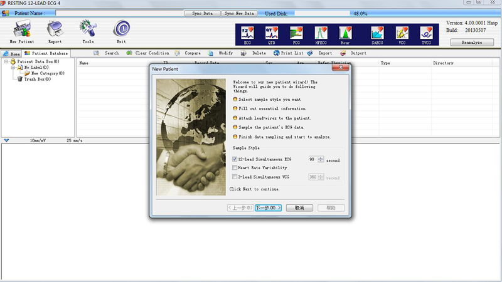Click the TVCG module icon

pos(427,33)
